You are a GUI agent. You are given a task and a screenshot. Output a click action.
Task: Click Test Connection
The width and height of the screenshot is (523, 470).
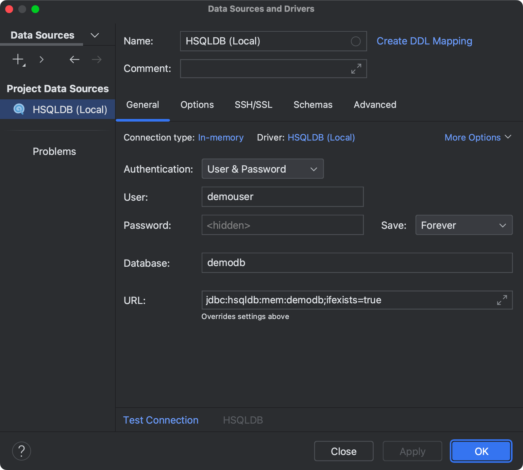(160, 420)
